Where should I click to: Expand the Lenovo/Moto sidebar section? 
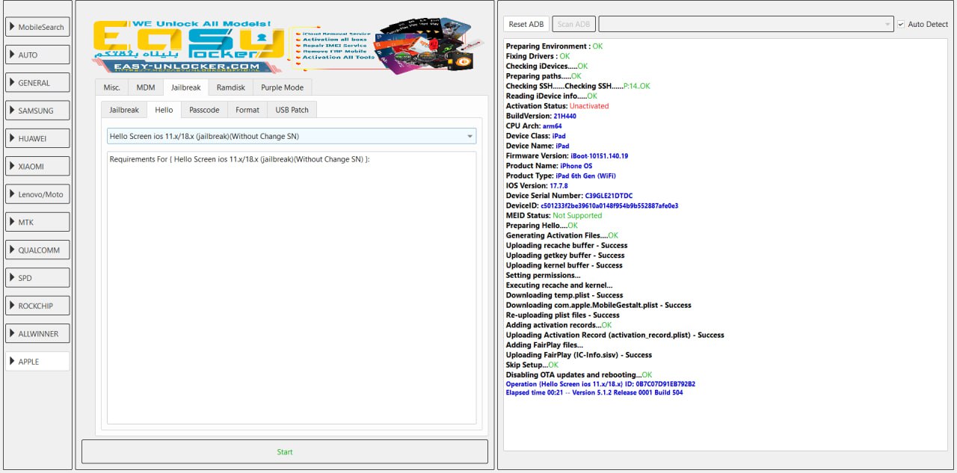[x=37, y=194]
